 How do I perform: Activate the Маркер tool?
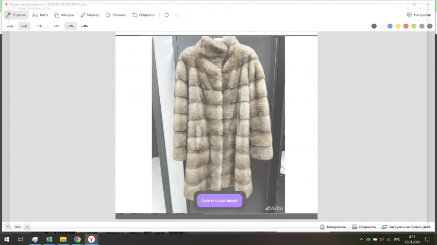[x=89, y=15]
